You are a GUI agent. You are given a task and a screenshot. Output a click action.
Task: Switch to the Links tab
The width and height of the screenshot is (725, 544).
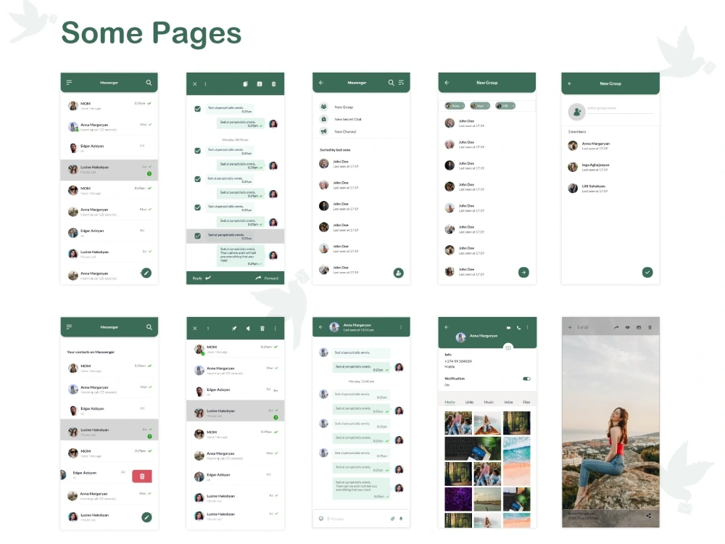coord(469,403)
